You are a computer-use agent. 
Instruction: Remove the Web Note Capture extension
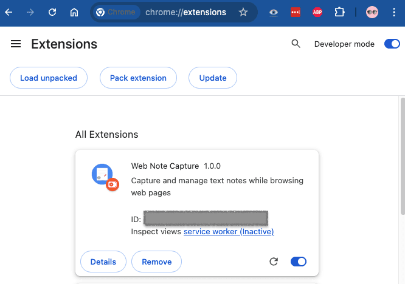156,262
